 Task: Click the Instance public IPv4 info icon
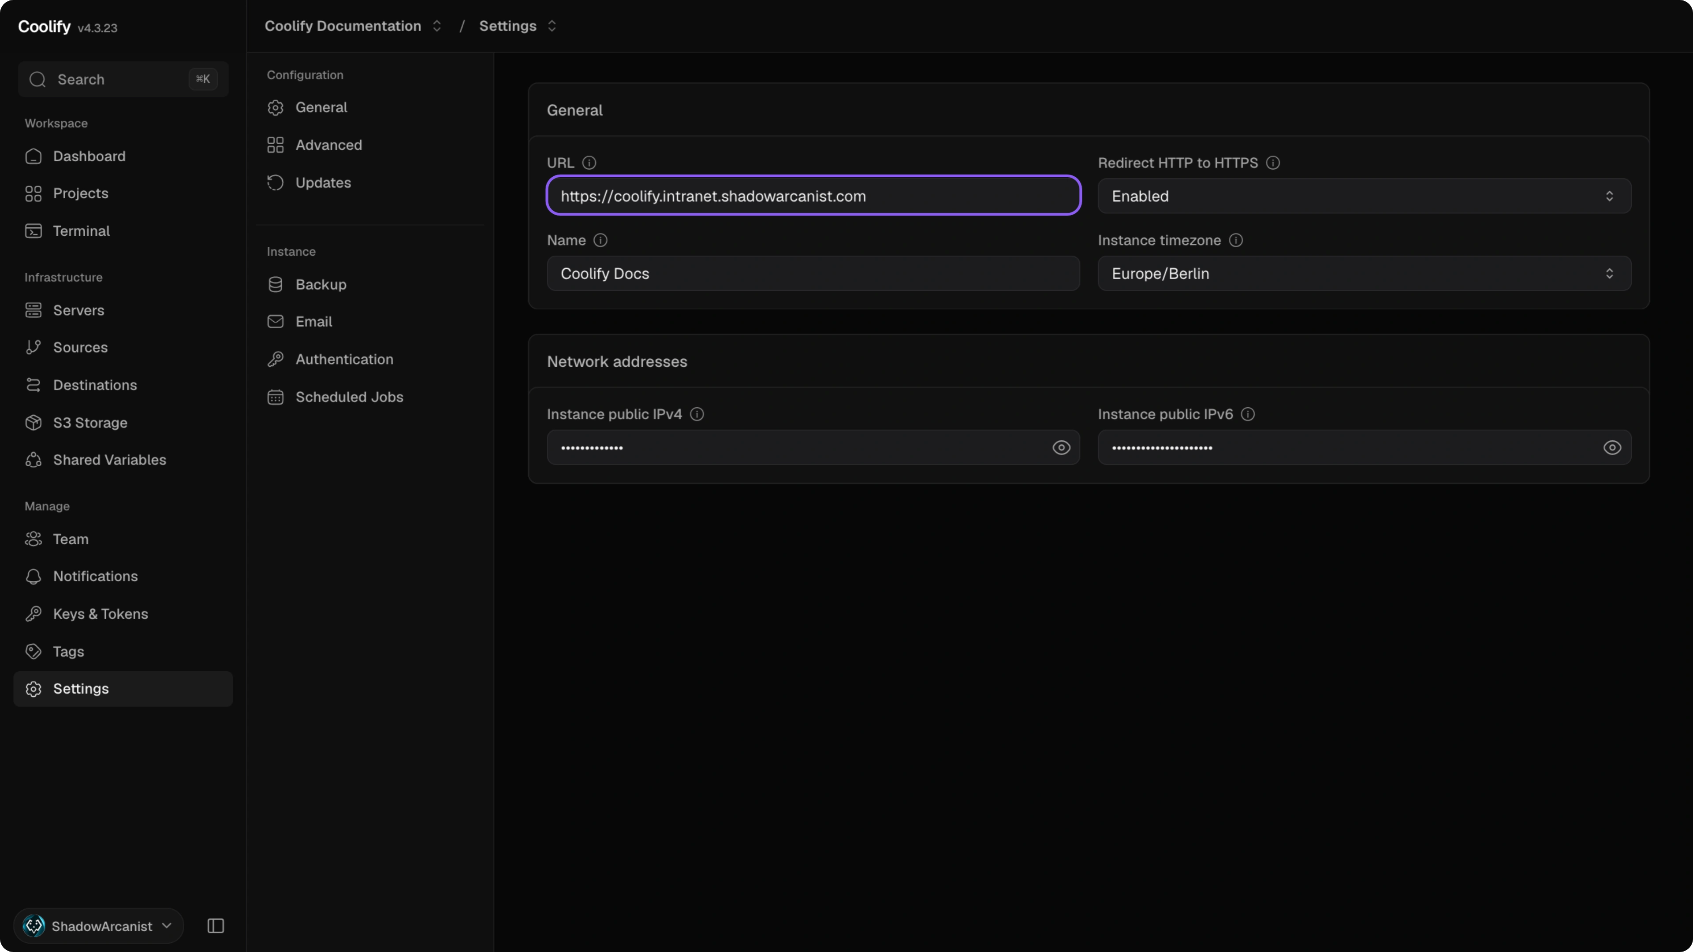tap(697, 415)
